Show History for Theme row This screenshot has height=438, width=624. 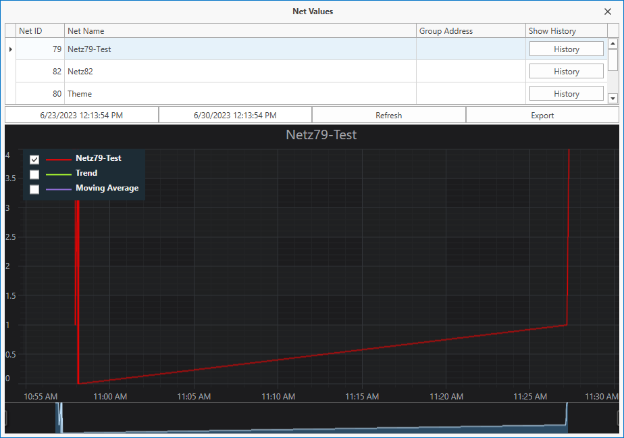[x=567, y=93]
